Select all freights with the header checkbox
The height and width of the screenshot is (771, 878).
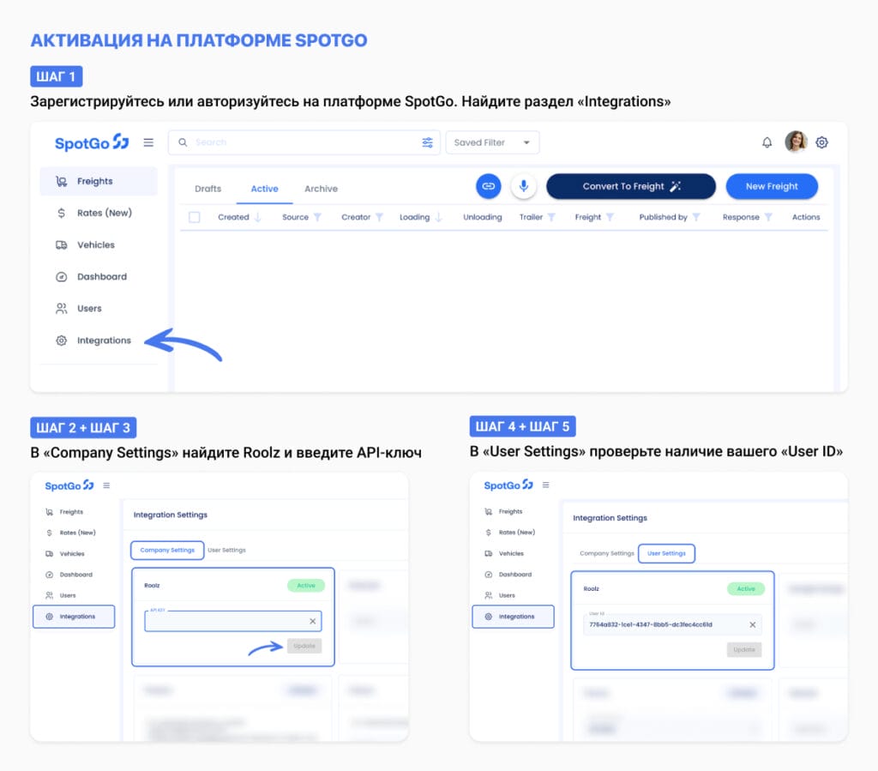pos(193,217)
